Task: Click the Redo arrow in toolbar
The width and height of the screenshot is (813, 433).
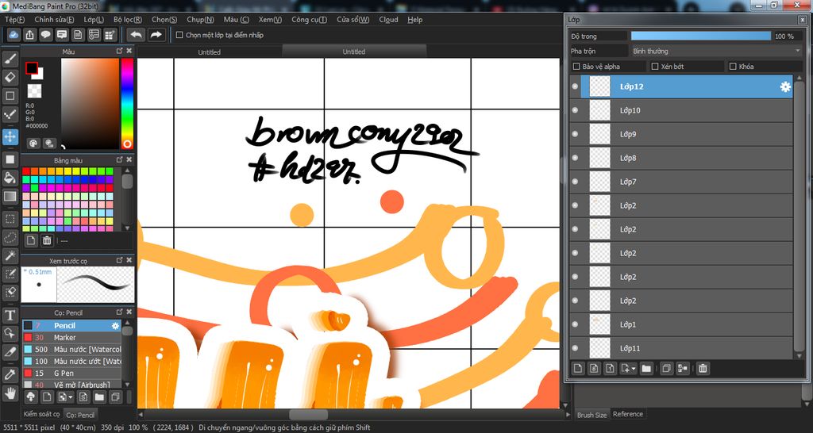Action: tap(156, 35)
